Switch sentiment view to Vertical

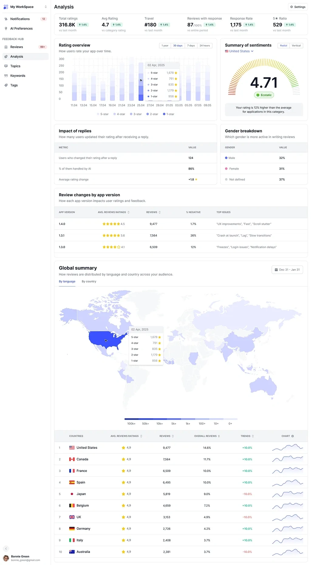[x=296, y=46]
